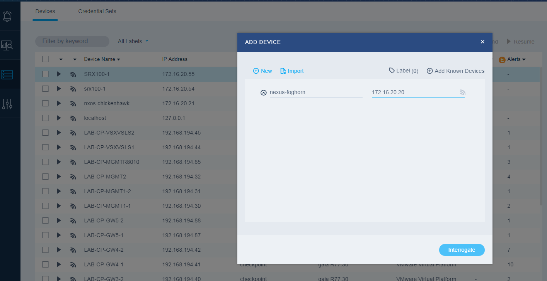Open the first header dropdown arrow after checkbox

pos(61,59)
